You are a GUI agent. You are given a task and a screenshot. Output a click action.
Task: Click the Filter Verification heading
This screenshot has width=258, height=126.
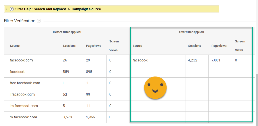pyautogui.click(x=19, y=21)
